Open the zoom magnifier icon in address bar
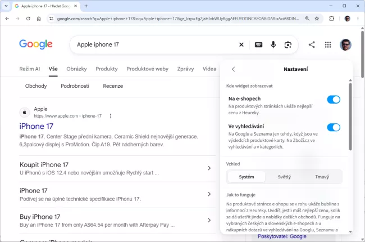The height and width of the screenshot is (242, 365). 307,19
